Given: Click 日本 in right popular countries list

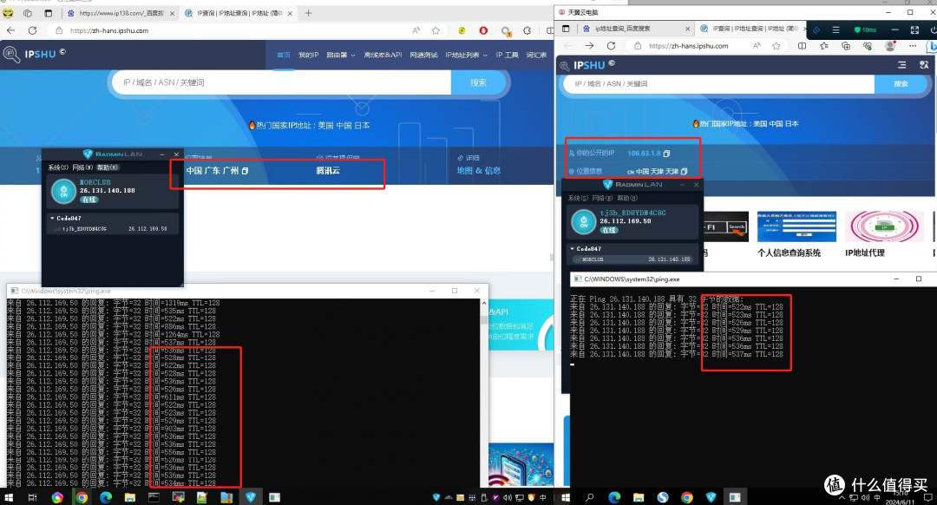Looking at the screenshot, I should 792,124.
